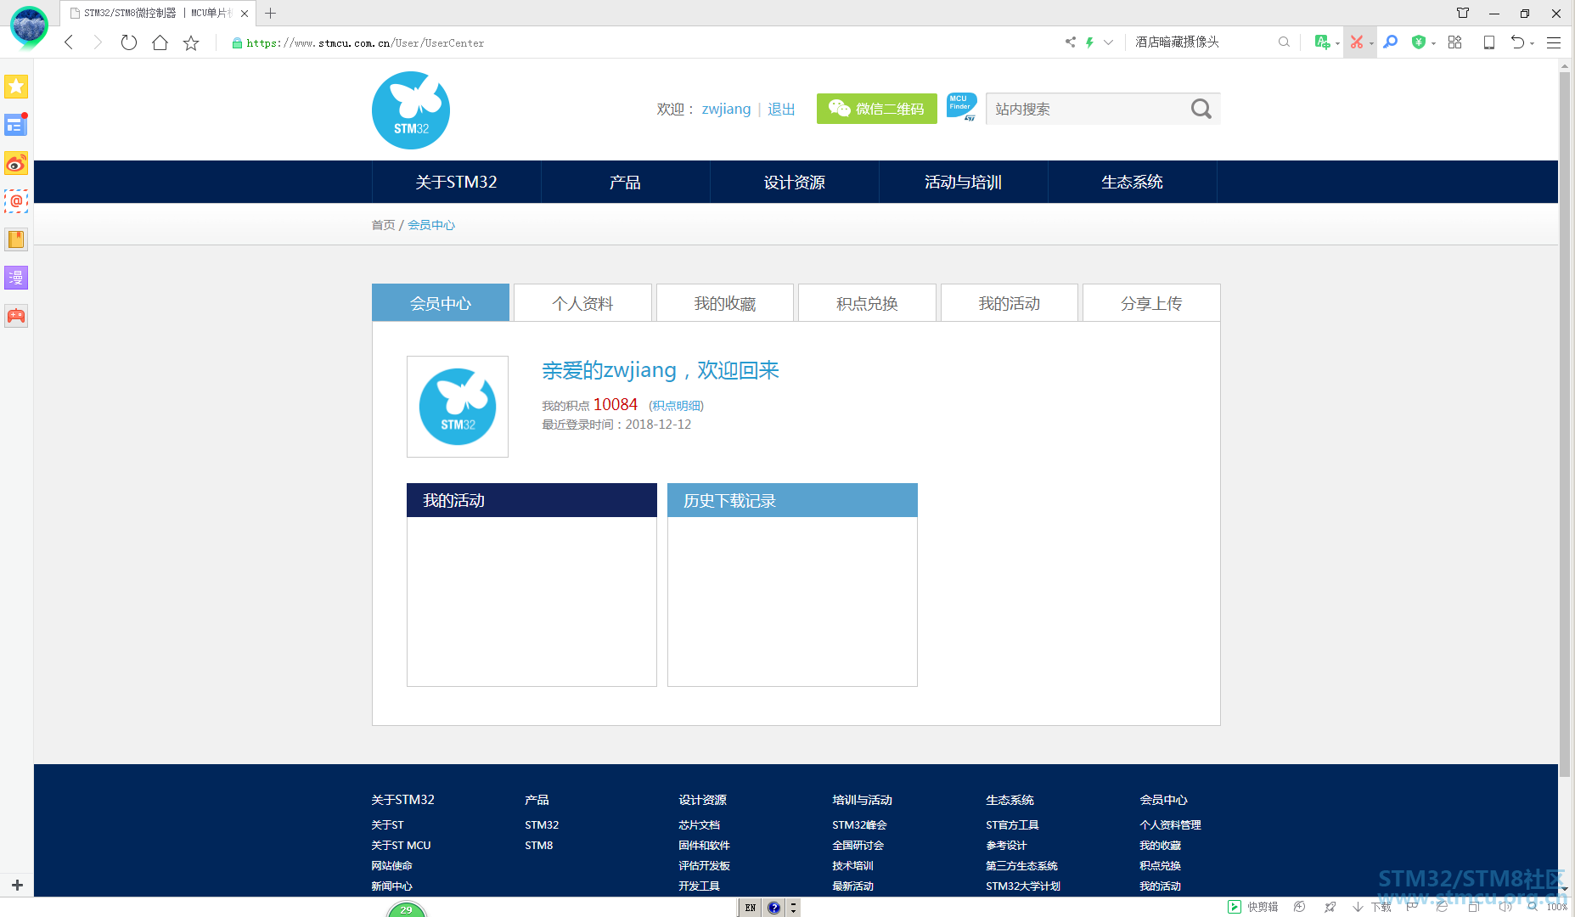Image resolution: width=1575 pixels, height=917 pixels.
Task: Click the user avatar STM32 thumbnail
Action: (x=458, y=407)
